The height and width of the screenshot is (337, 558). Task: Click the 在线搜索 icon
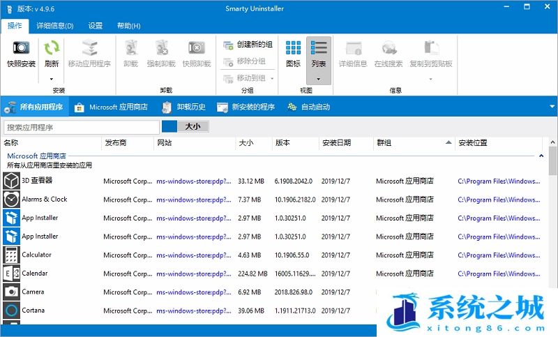(x=389, y=47)
